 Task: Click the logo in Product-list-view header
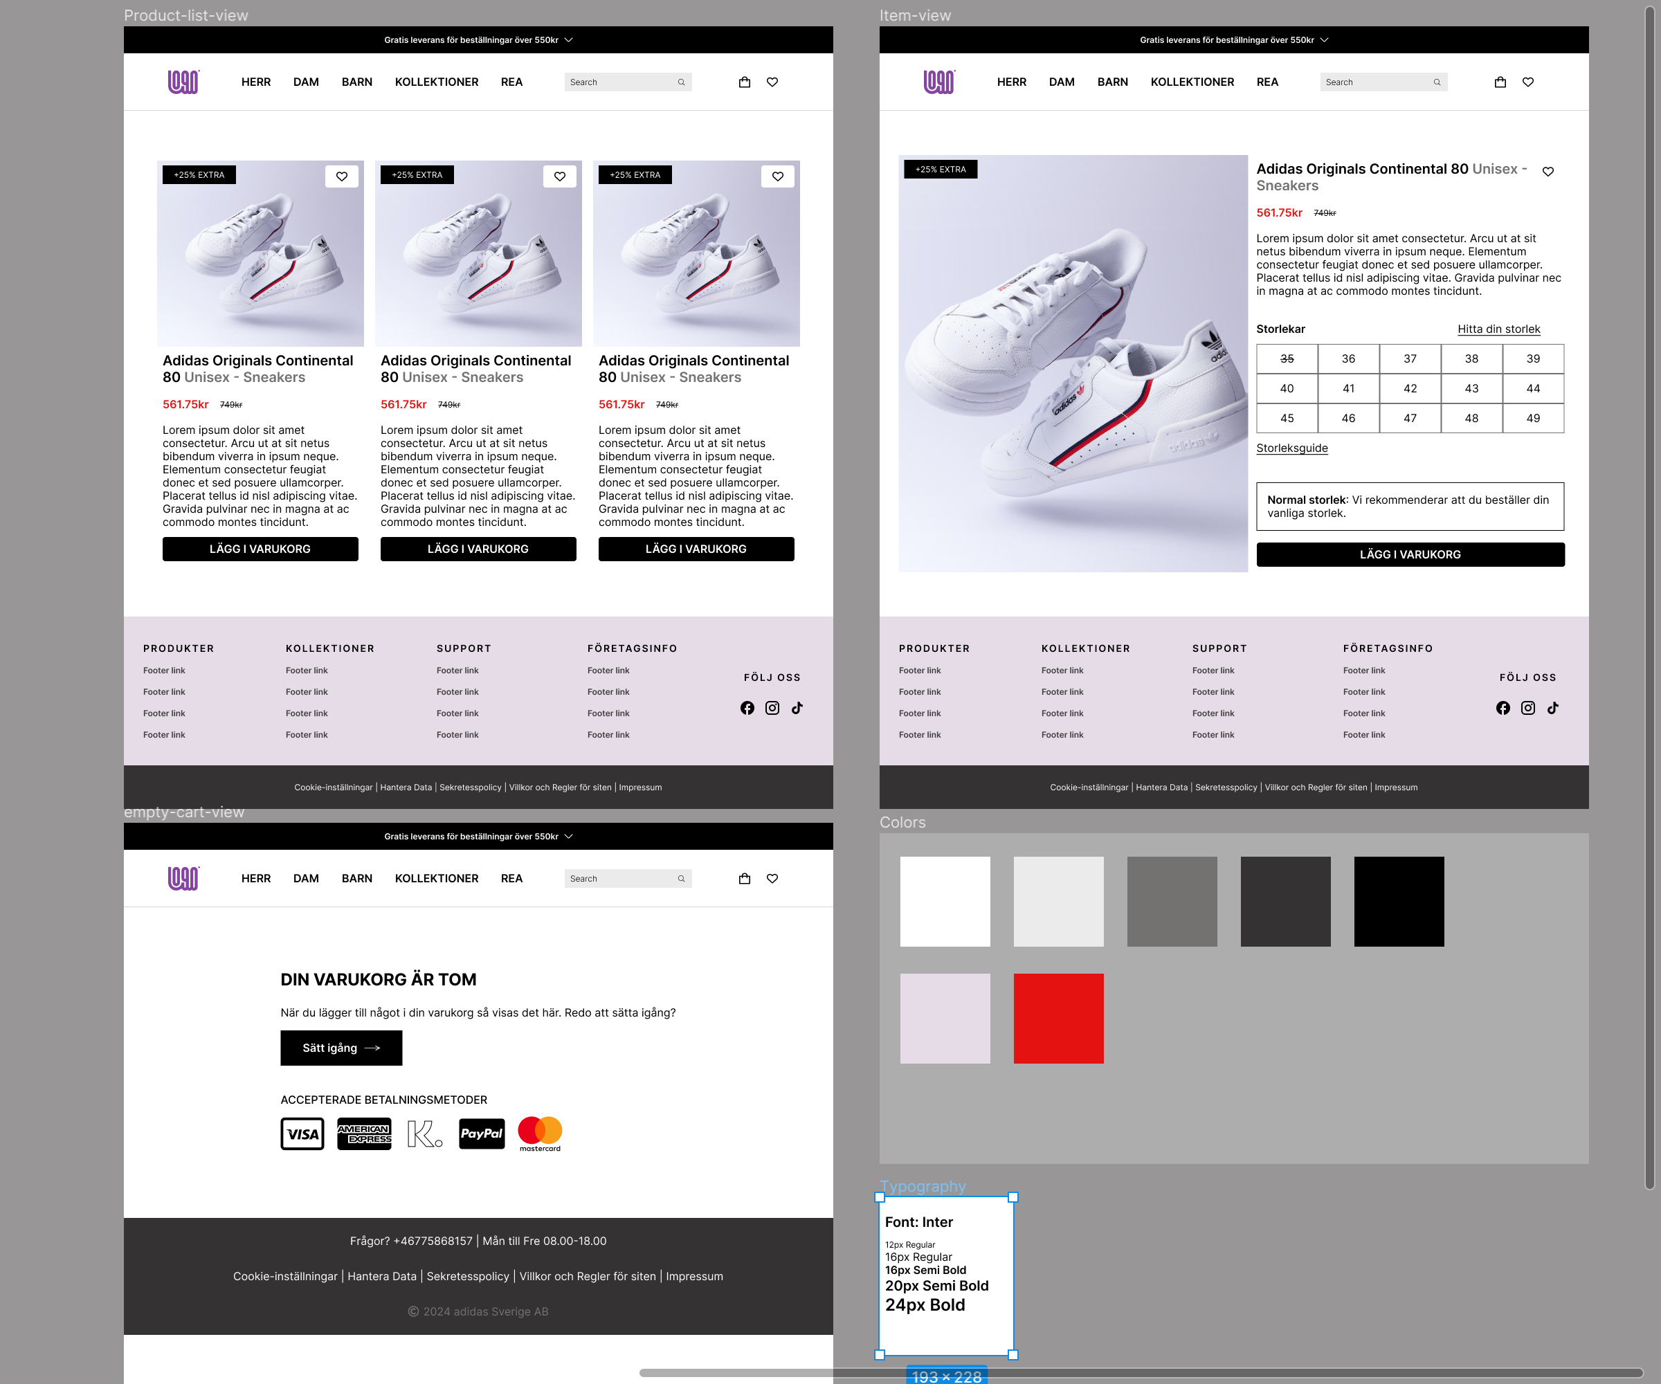(x=183, y=82)
